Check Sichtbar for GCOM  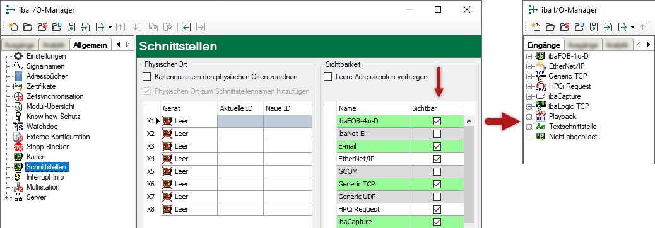pos(437,171)
